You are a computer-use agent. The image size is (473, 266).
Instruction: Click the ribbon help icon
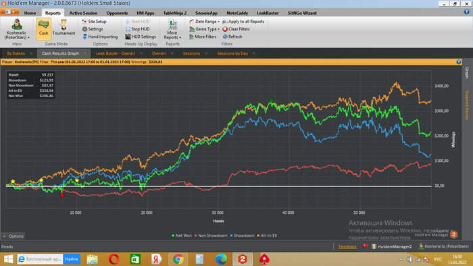click(x=467, y=12)
